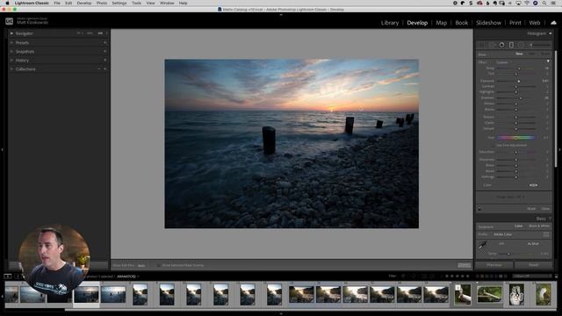Expand the Snapshots panel
The image size is (562, 316).
click(11, 51)
